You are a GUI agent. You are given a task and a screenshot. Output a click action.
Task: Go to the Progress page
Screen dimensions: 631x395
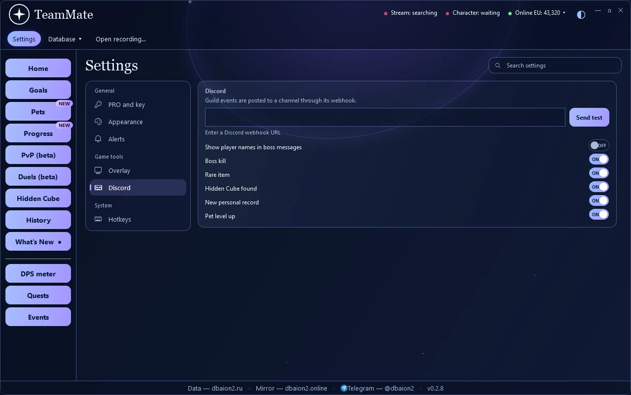pyautogui.click(x=38, y=133)
